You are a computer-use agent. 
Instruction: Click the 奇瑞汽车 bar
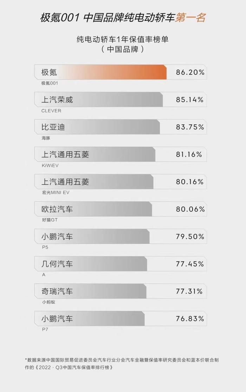coord(90,291)
